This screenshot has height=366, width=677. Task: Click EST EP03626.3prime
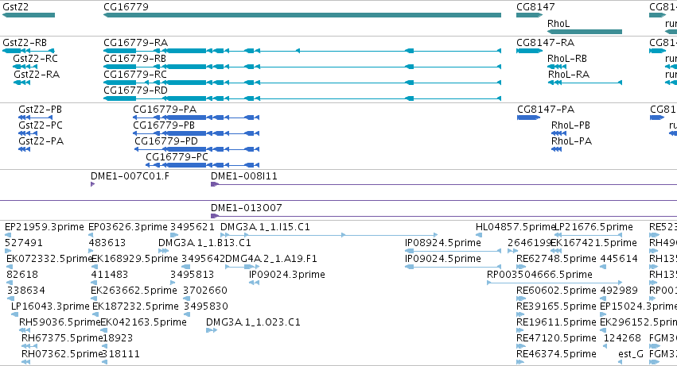click(91, 235)
